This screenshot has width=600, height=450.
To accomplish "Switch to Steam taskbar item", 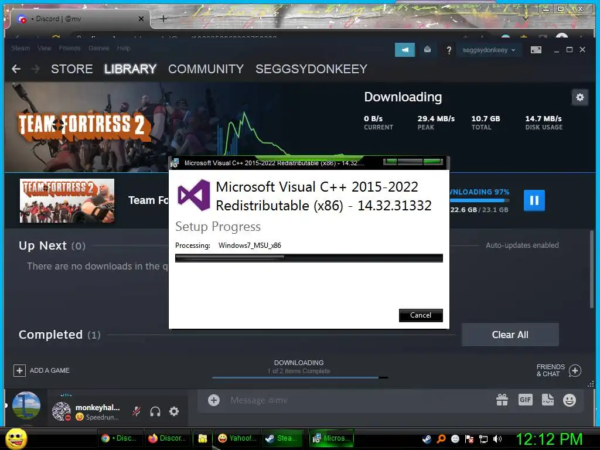I will tap(281, 438).
